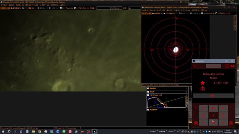Image resolution: width=239 pixels, height=134 pixels.
Task: Click the round icon at SynScan's bottom-left
Action: [196, 123]
